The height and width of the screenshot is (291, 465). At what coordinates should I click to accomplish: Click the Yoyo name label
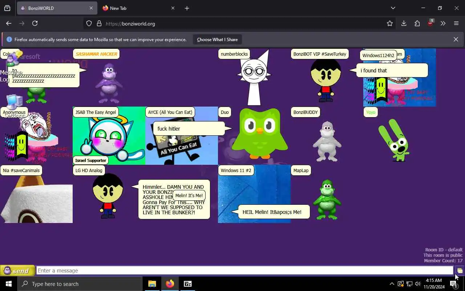[371, 112]
